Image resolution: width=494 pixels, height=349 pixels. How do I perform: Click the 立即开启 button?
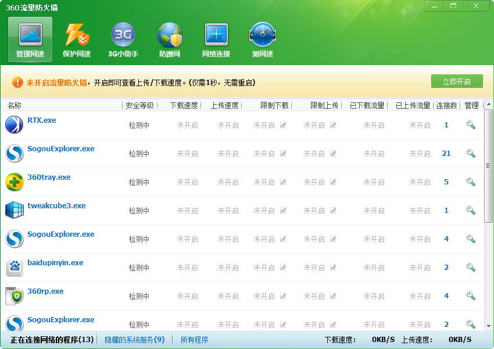457,81
